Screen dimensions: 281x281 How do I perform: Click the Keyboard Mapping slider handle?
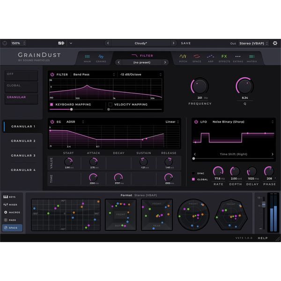pyautogui.click(x=71, y=109)
